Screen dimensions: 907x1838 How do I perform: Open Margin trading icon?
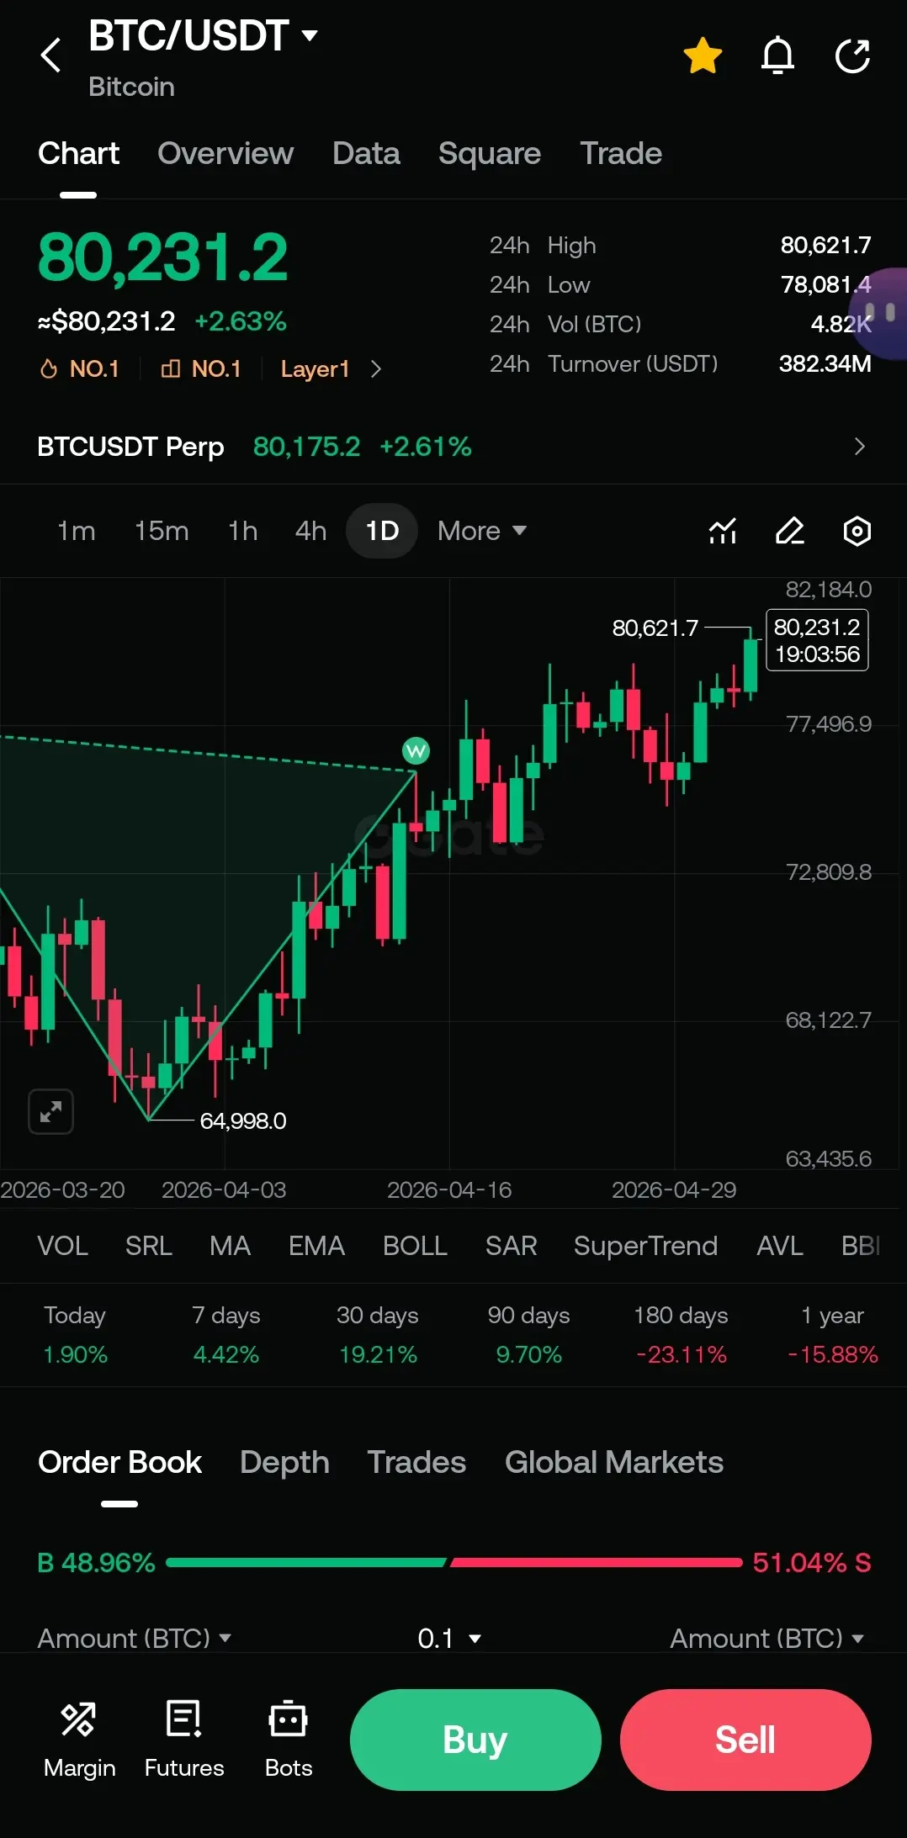(x=79, y=1740)
